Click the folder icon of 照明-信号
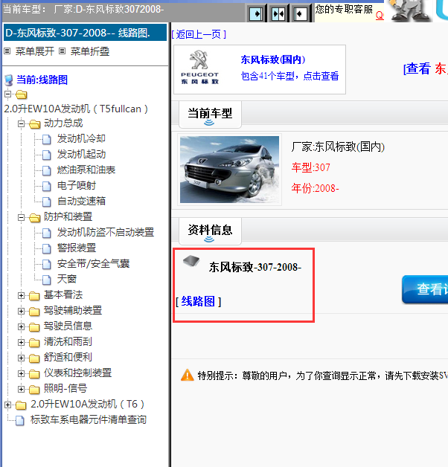Screen dimensions: 448x467 [x=34, y=389]
